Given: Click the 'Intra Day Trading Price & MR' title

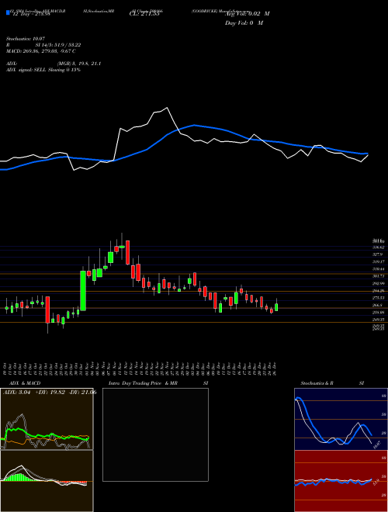Looking at the screenshot, I should click(x=143, y=383).
